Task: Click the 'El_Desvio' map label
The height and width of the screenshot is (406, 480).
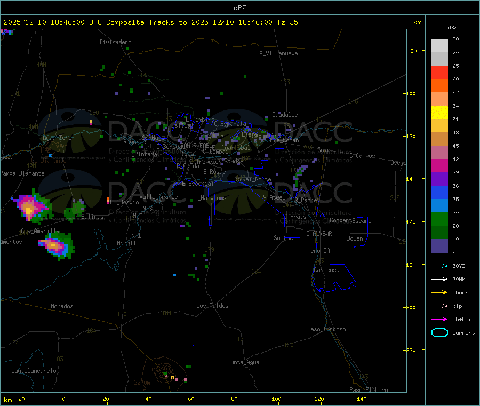Action: 124,202
